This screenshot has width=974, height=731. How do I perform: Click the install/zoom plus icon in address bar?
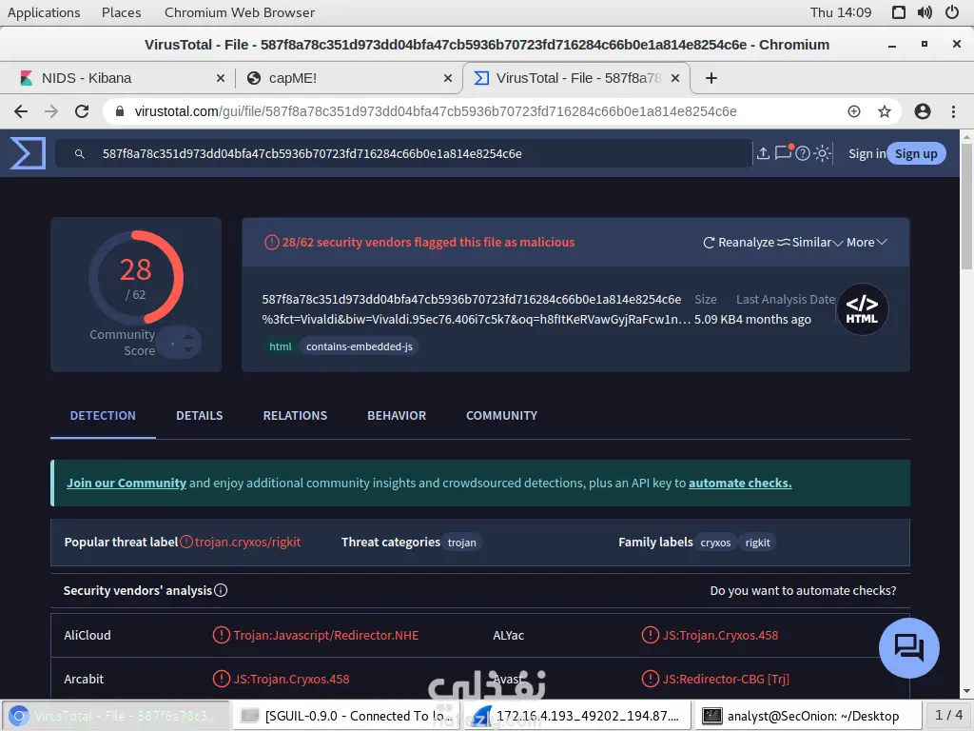[854, 111]
